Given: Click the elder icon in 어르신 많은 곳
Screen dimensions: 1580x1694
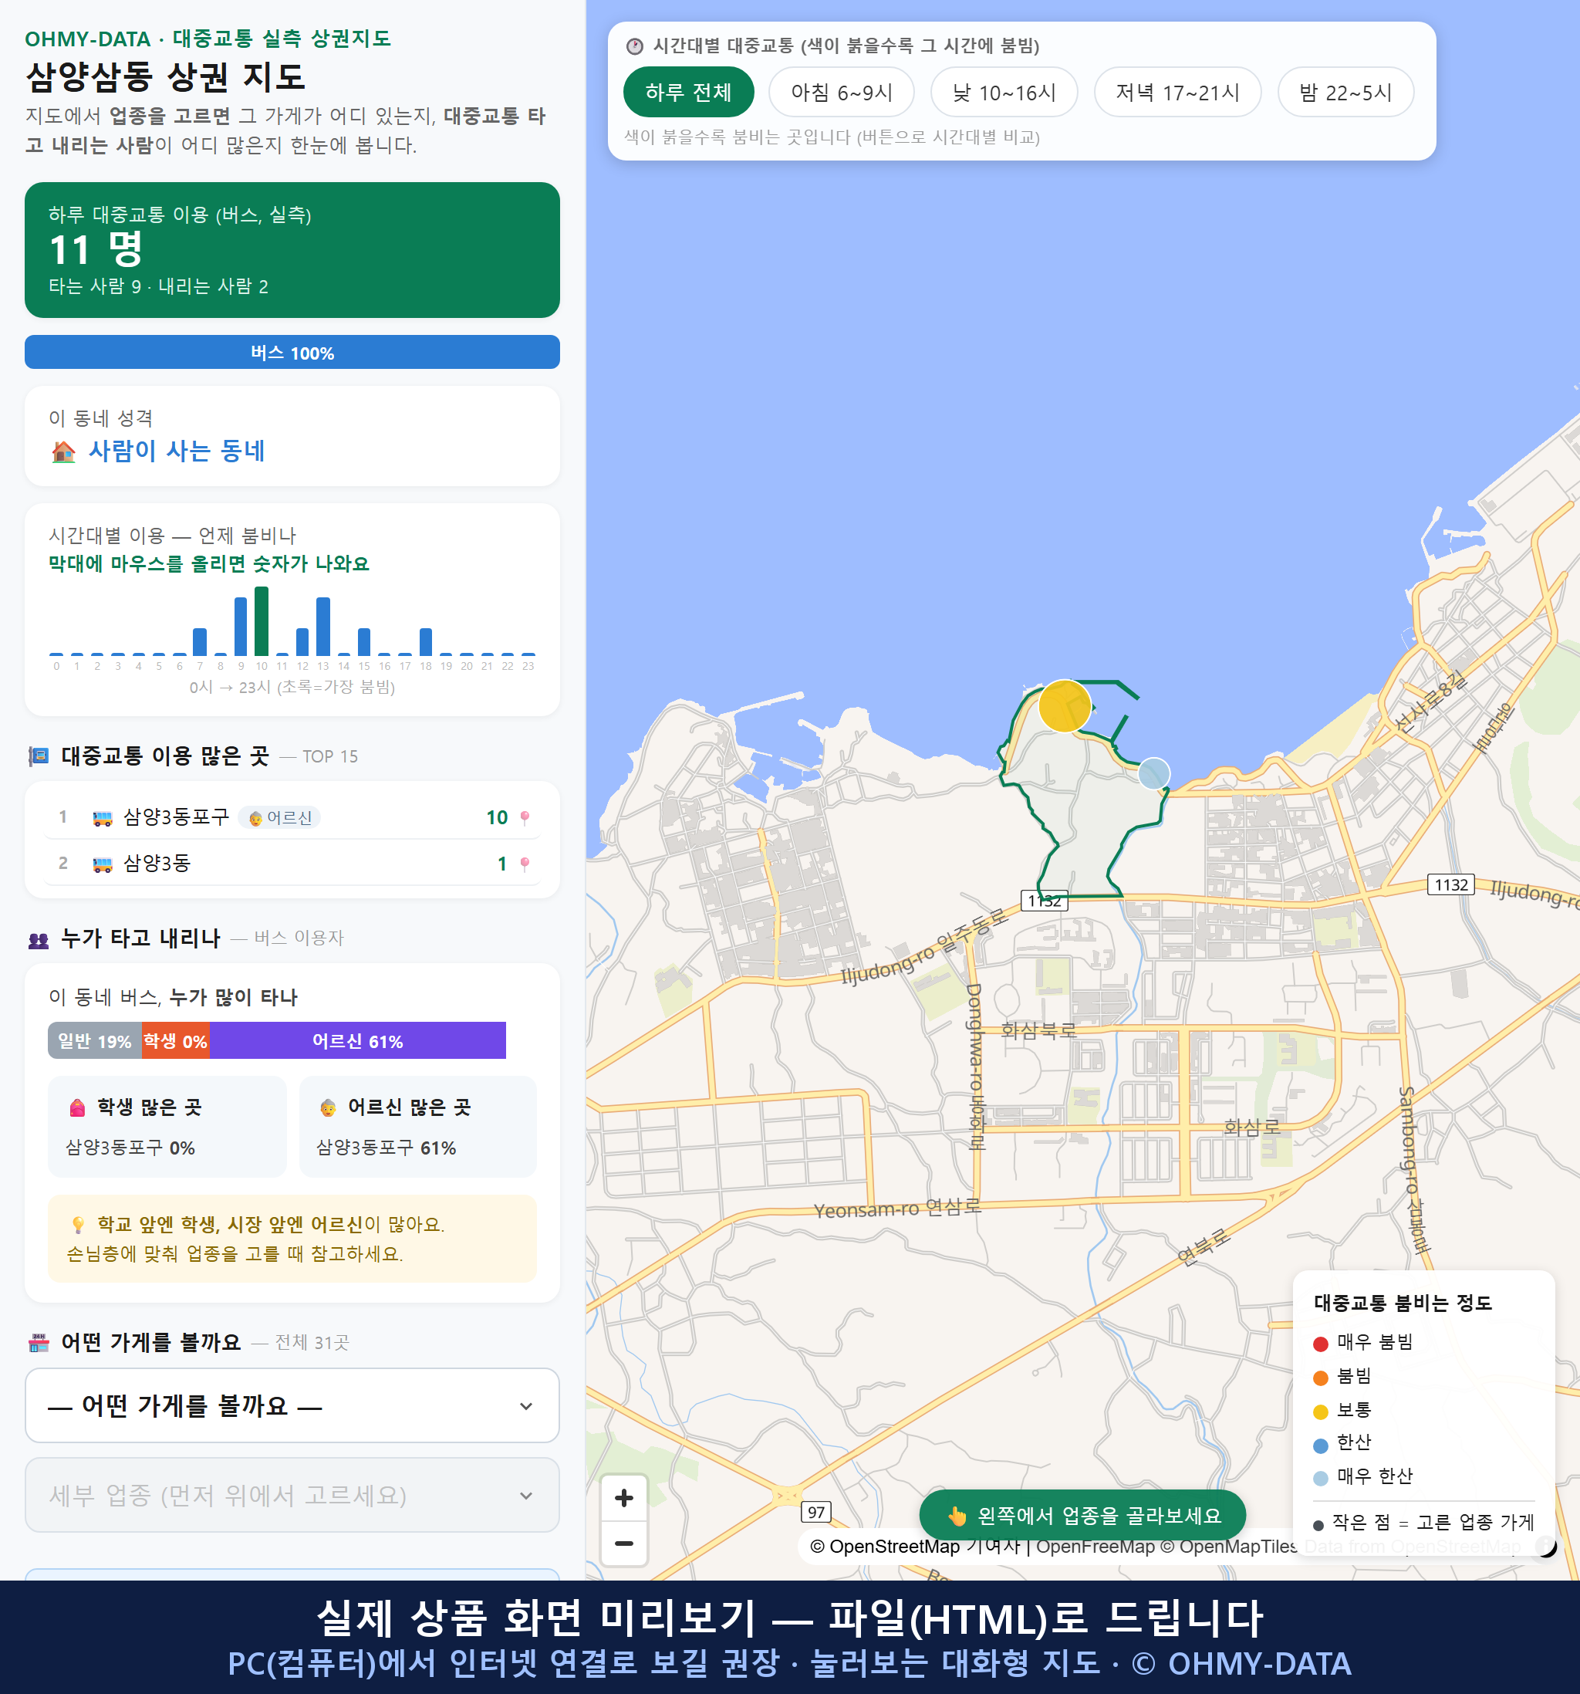Looking at the screenshot, I should [328, 1107].
